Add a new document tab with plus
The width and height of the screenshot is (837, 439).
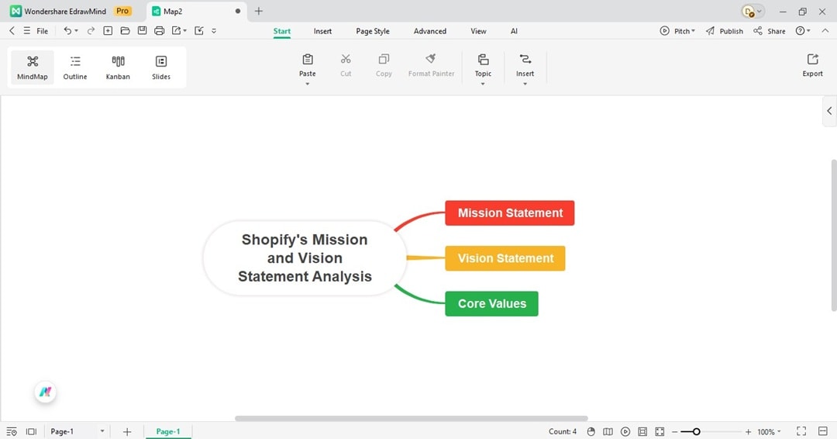[258, 11]
